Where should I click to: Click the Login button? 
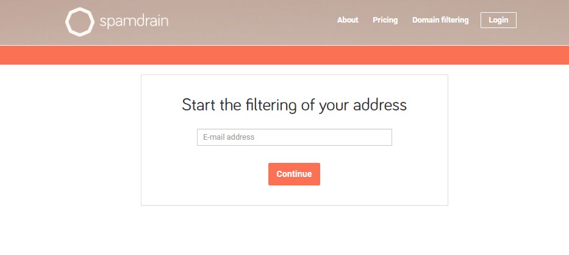point(498,20)
